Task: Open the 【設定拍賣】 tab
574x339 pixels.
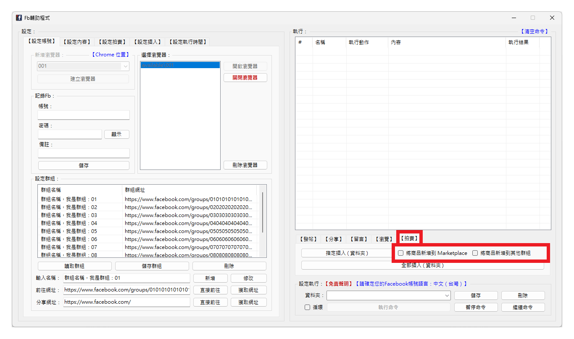Action: tap(112, 42)
